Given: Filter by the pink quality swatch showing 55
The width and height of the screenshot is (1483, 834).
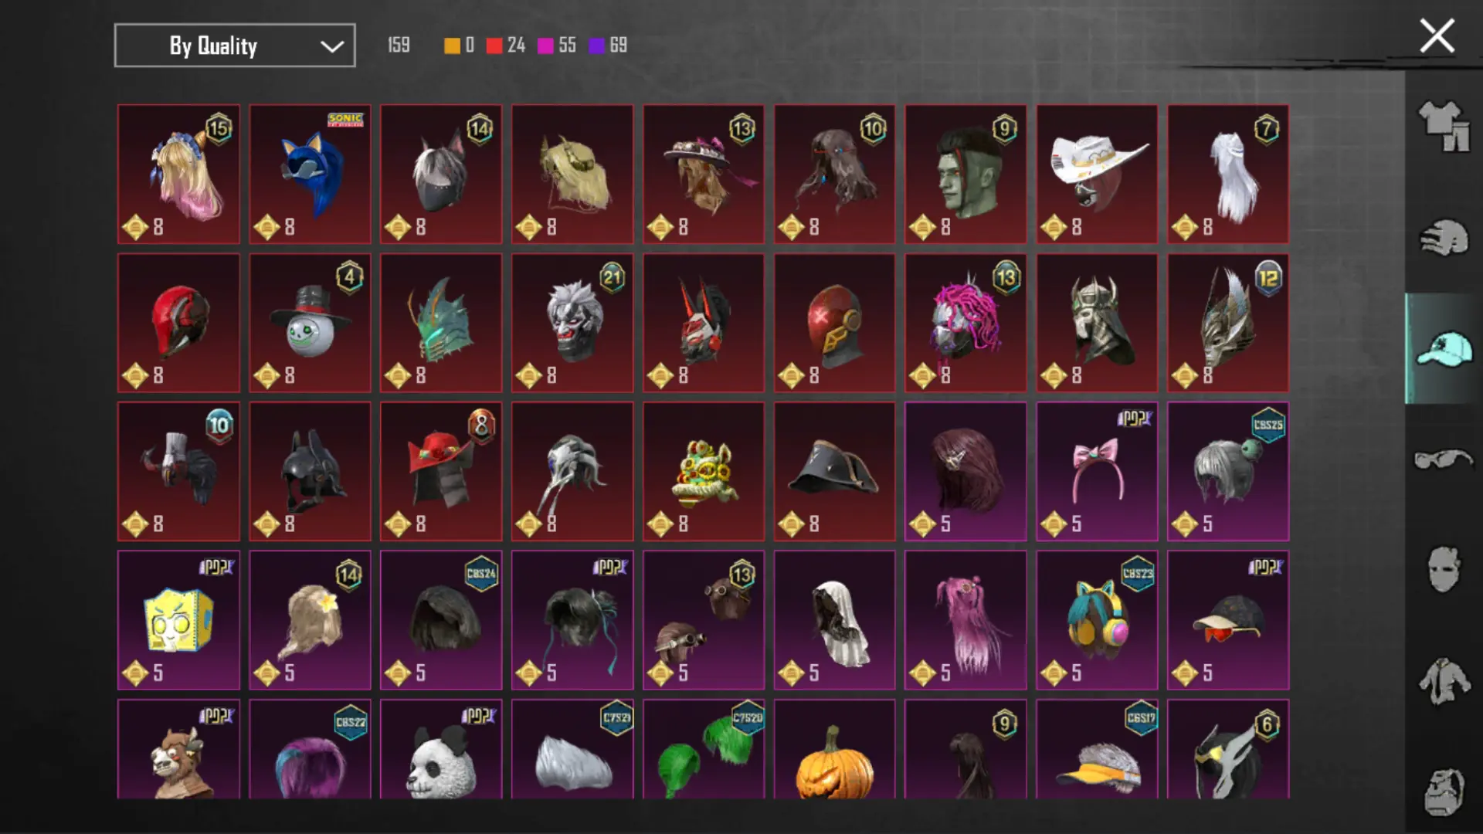Looking at the screenshot, I should [x=545, y=46].
